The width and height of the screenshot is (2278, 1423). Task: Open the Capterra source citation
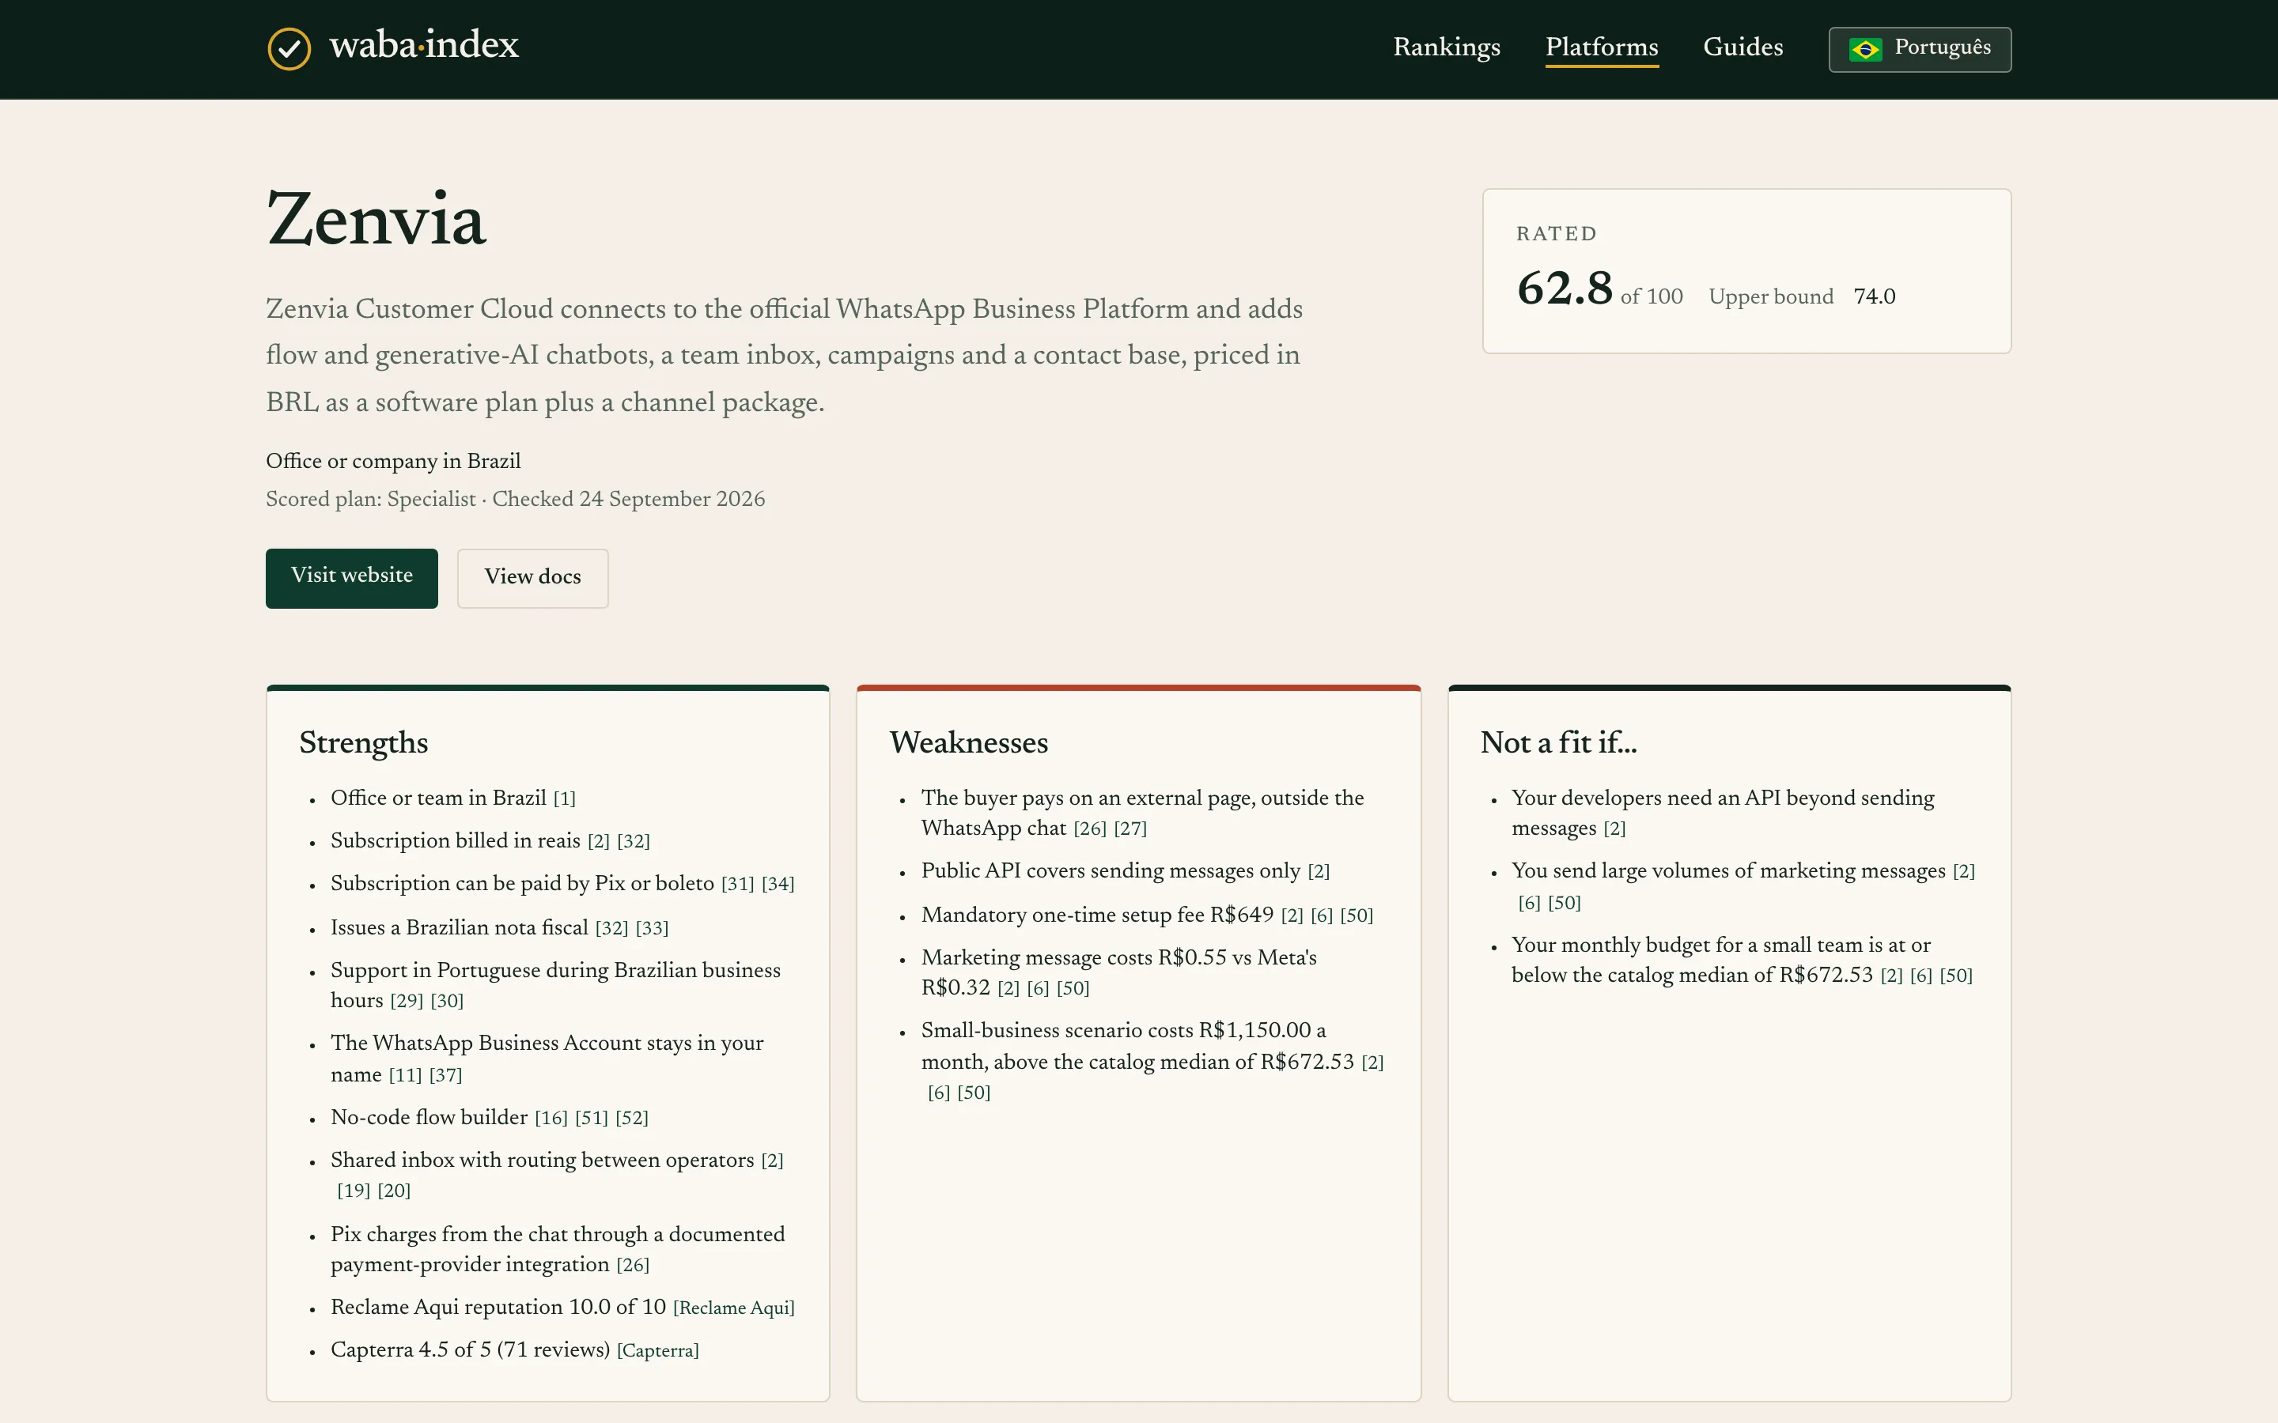tap(657, 1350)
